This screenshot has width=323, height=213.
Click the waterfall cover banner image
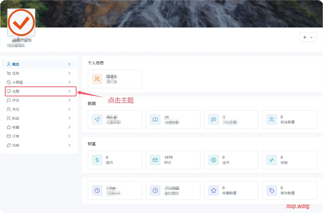point(175,14)
